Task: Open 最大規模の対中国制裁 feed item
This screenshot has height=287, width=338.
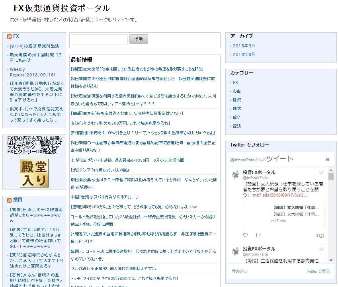Action: [x=35, y=58]
